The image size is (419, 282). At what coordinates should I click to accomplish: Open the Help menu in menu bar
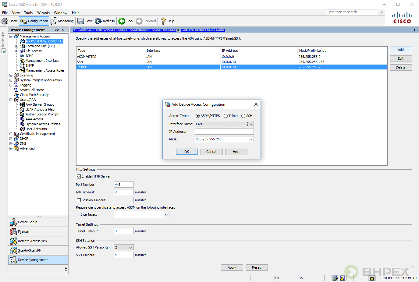(x=76, y=13)
